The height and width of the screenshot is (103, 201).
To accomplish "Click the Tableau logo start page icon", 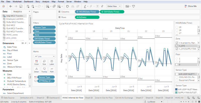I will click(x=4, y=6).
